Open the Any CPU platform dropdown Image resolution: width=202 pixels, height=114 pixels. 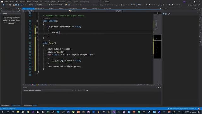tap(42, 5)
